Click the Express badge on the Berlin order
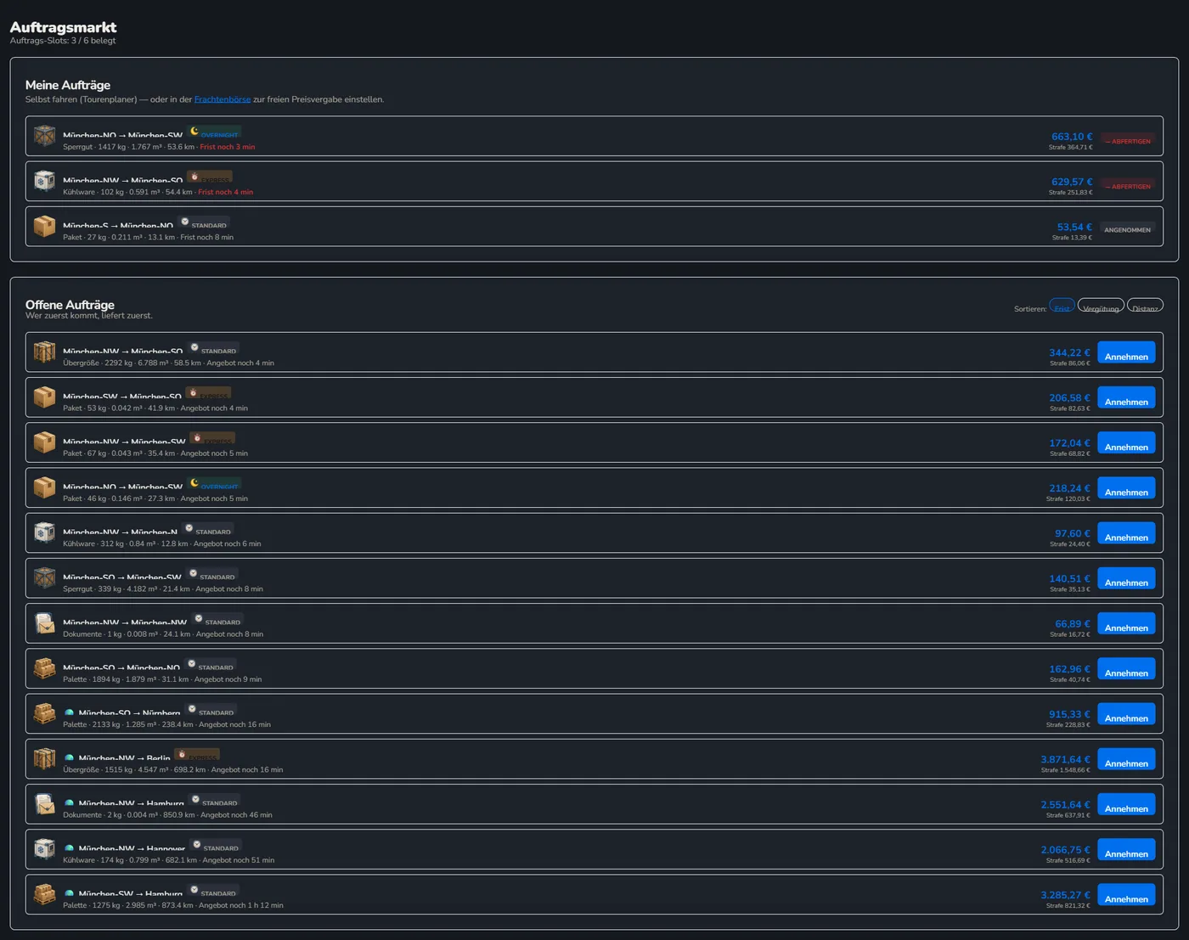Viewport: 1189px width, 940px height. coord(197,755)
